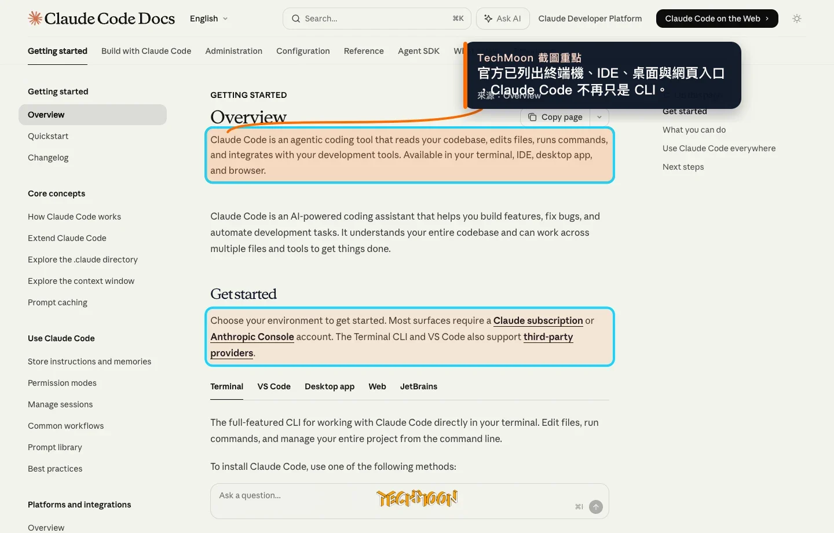This screenshot has width=834, height=533.
Task: Jump to Use Claude Code everywhere section
Action: (x=719, y=148)
